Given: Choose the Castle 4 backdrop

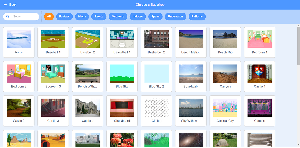Looking at the screenshot, I should 88,111.
